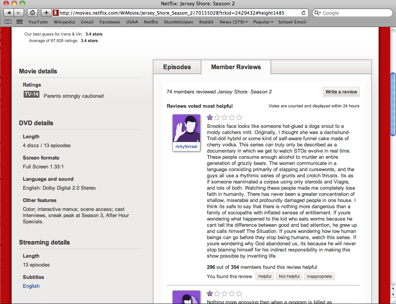This screenshot has width=396, height=304.
Task: Open the Facebook bookmark
Action: click(x=109, y=22)
